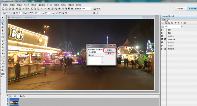Select the Pick arrow tool

point(3,18)
